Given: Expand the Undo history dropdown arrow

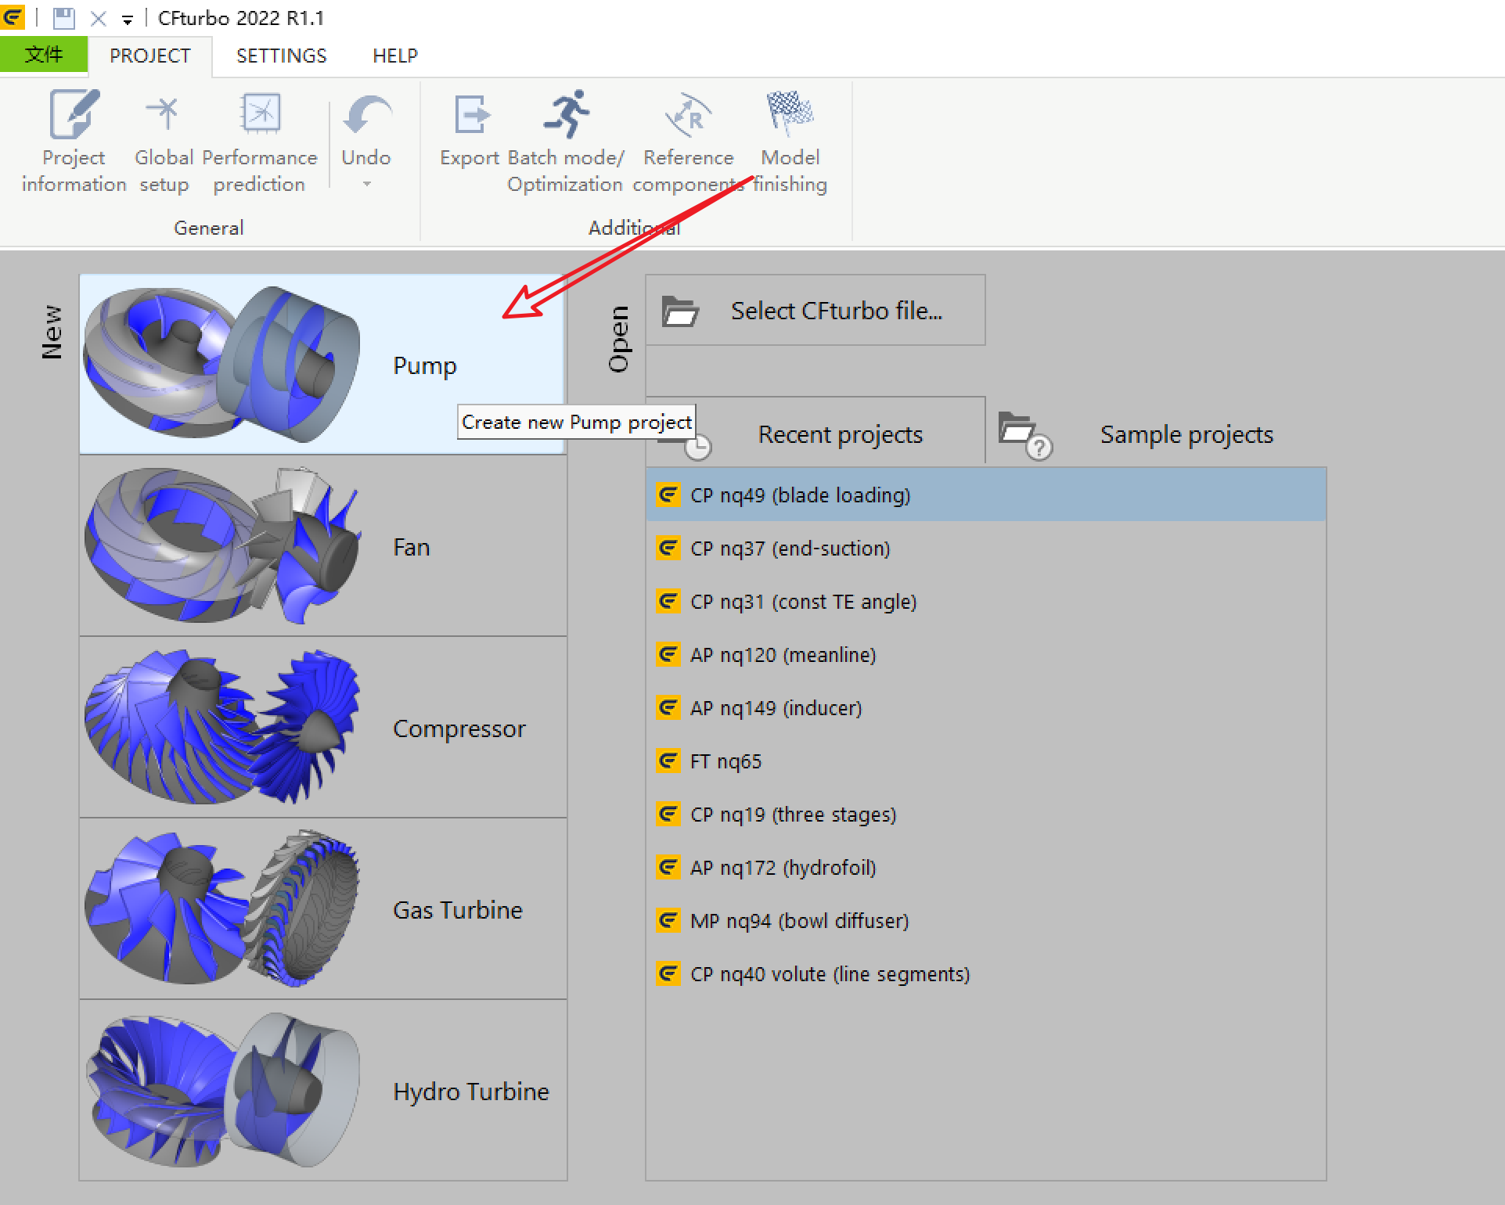Looking at the screenshot, I should pyautogui.click(x=366, y=185).
